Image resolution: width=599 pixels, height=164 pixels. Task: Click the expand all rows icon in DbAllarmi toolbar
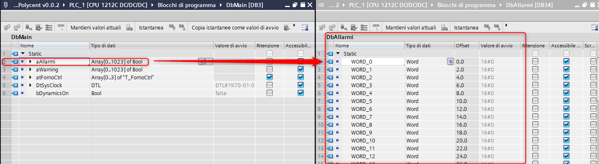click(x=364, y=27)
